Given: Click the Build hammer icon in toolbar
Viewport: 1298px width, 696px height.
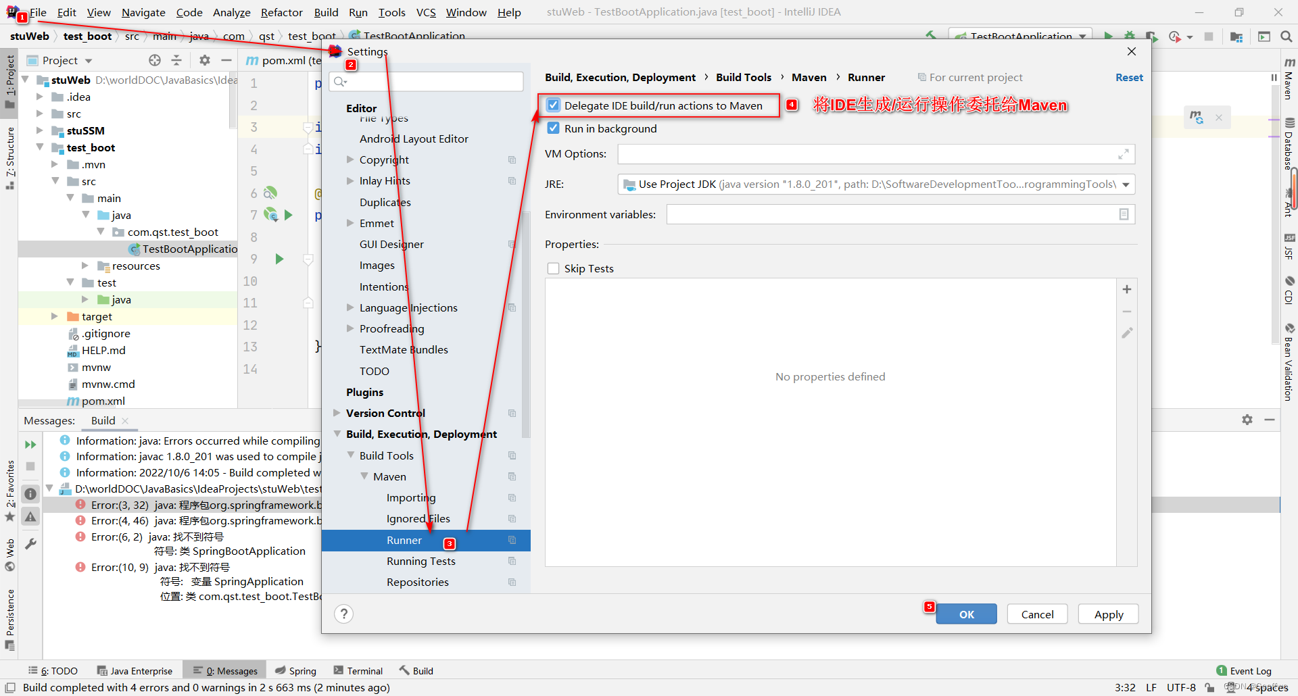Looking at the screenshot, I should (x=931, y=36).
